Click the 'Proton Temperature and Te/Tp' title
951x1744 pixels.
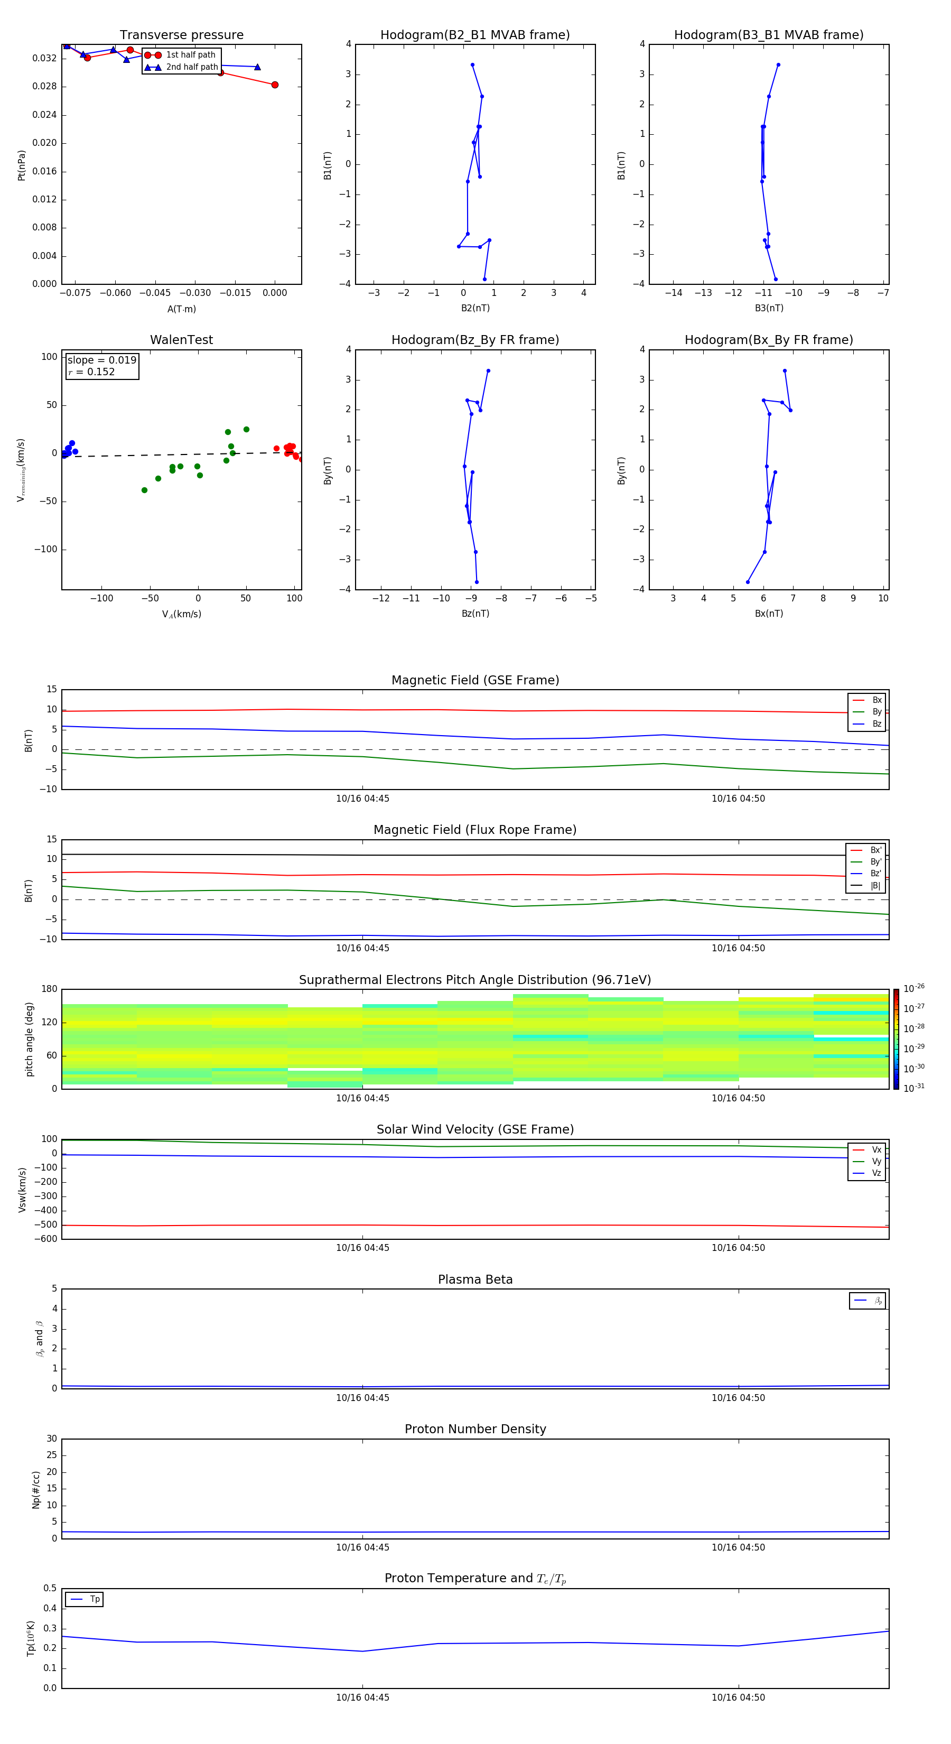(x=475, y=1579)
